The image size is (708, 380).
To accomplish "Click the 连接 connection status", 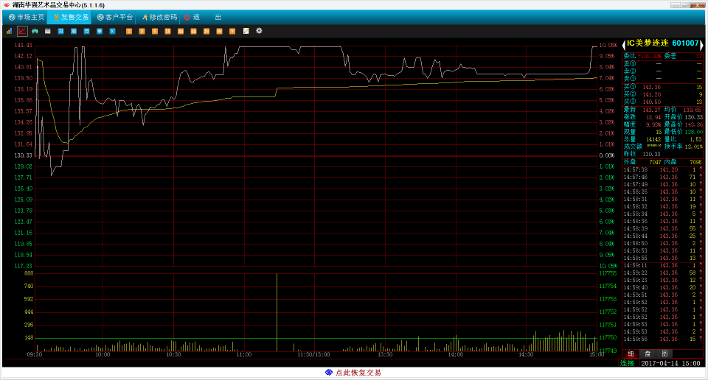I will [627, 363].
